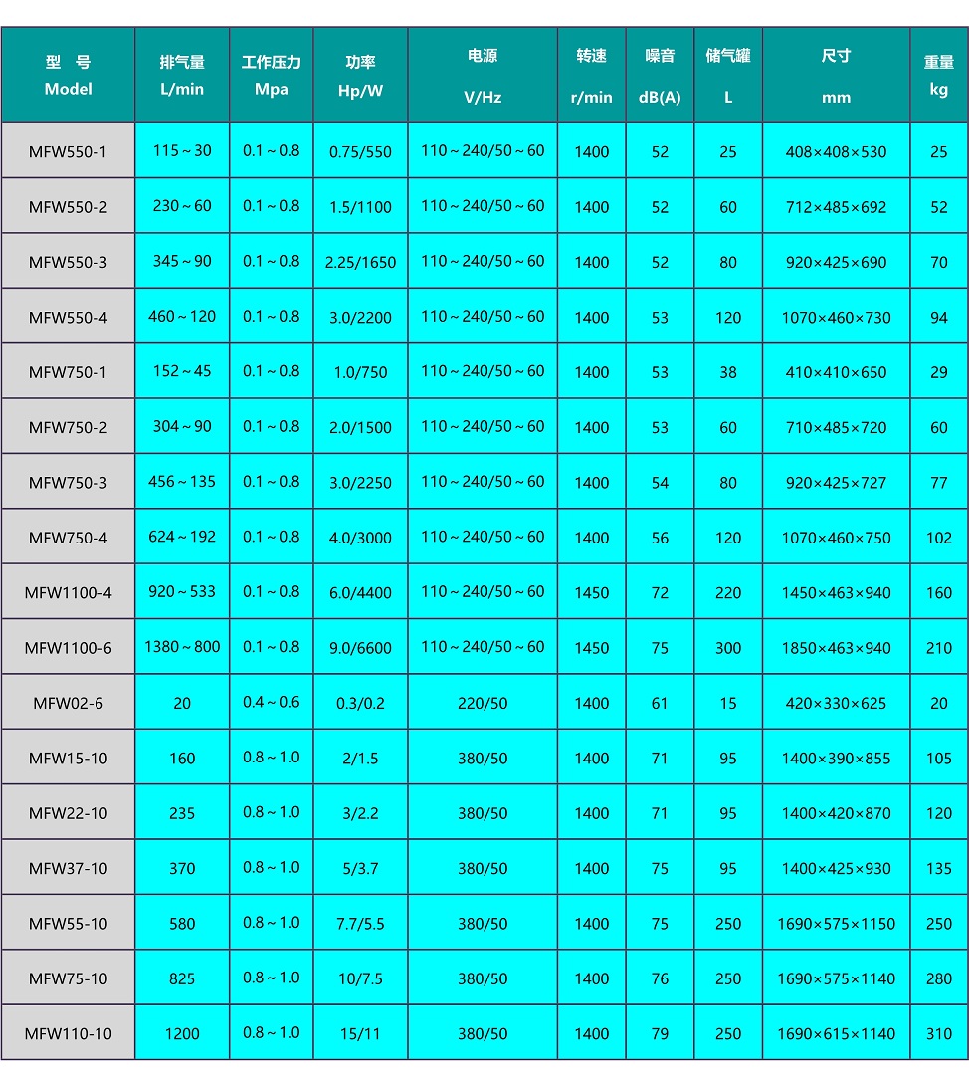Click model name MFW02-6
Image resolution: width=969 pixels, height=1087 pixels.
pyautogui.click(x=68, y=703)
